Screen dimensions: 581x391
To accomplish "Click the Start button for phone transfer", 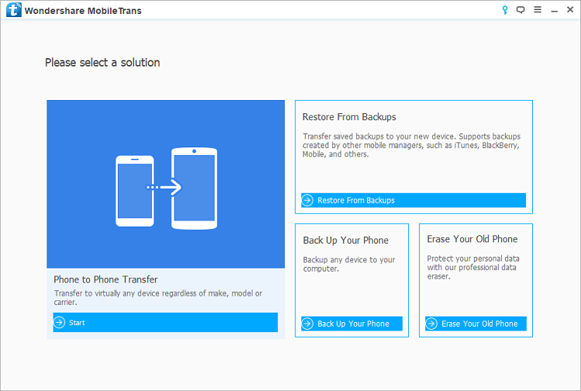I will tap(165, 323).
